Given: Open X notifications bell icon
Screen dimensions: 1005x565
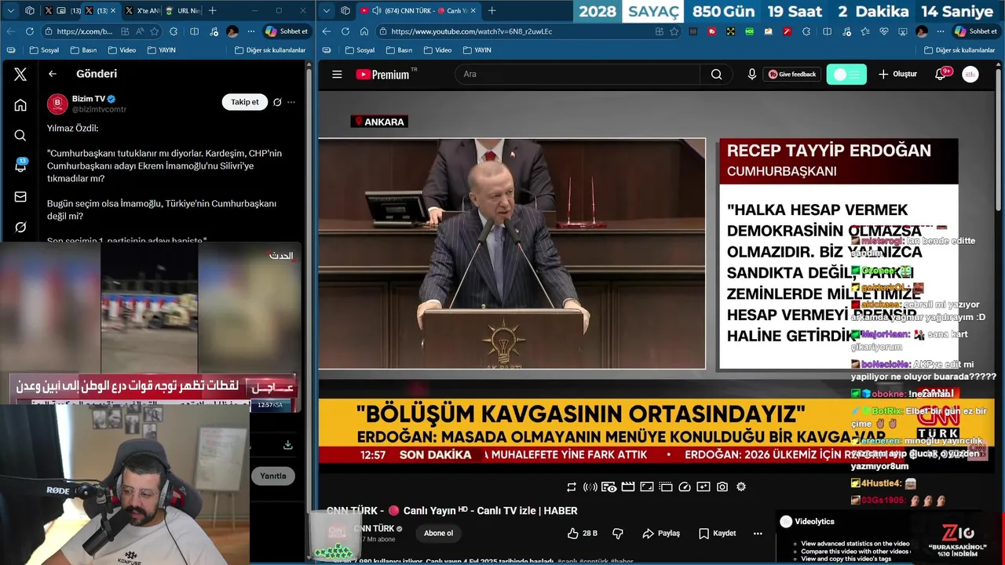Looking at the screenshot, I should tap(20, 166).
